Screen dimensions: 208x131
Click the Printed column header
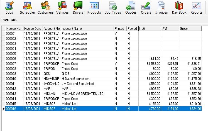(120, 29)
